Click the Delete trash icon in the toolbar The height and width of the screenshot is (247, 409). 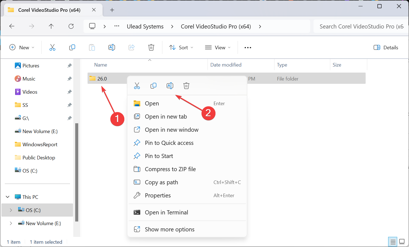point(151,48)
